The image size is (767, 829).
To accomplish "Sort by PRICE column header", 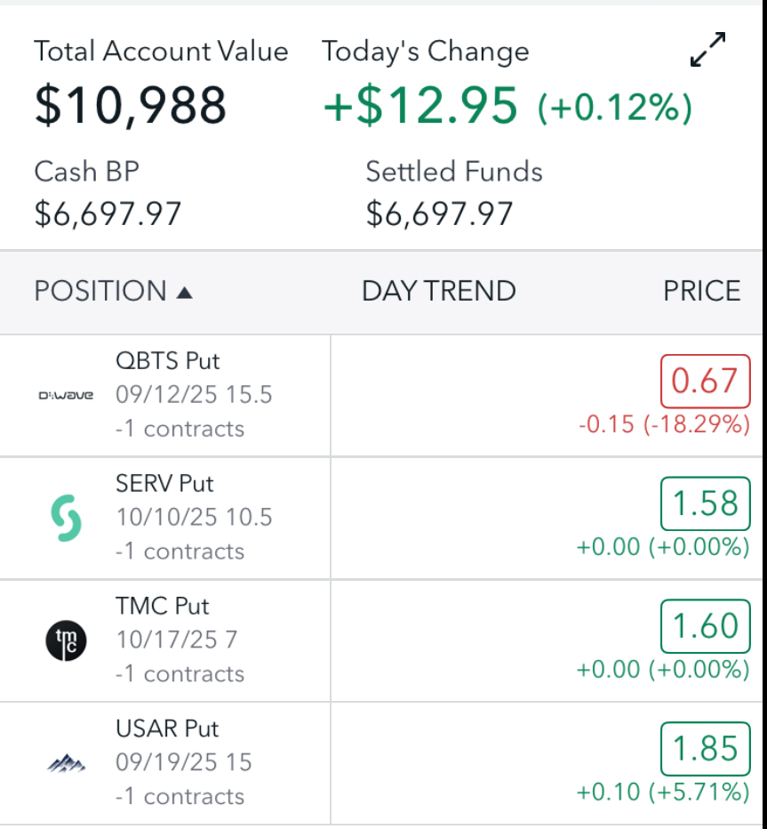I will click(x=701, y=292).
